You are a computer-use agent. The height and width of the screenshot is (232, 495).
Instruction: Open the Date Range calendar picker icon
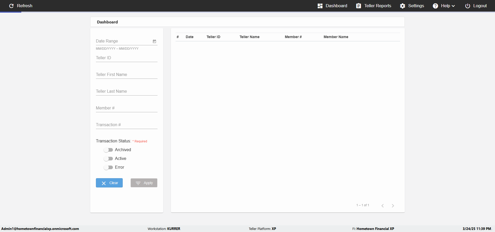(154, 41)
